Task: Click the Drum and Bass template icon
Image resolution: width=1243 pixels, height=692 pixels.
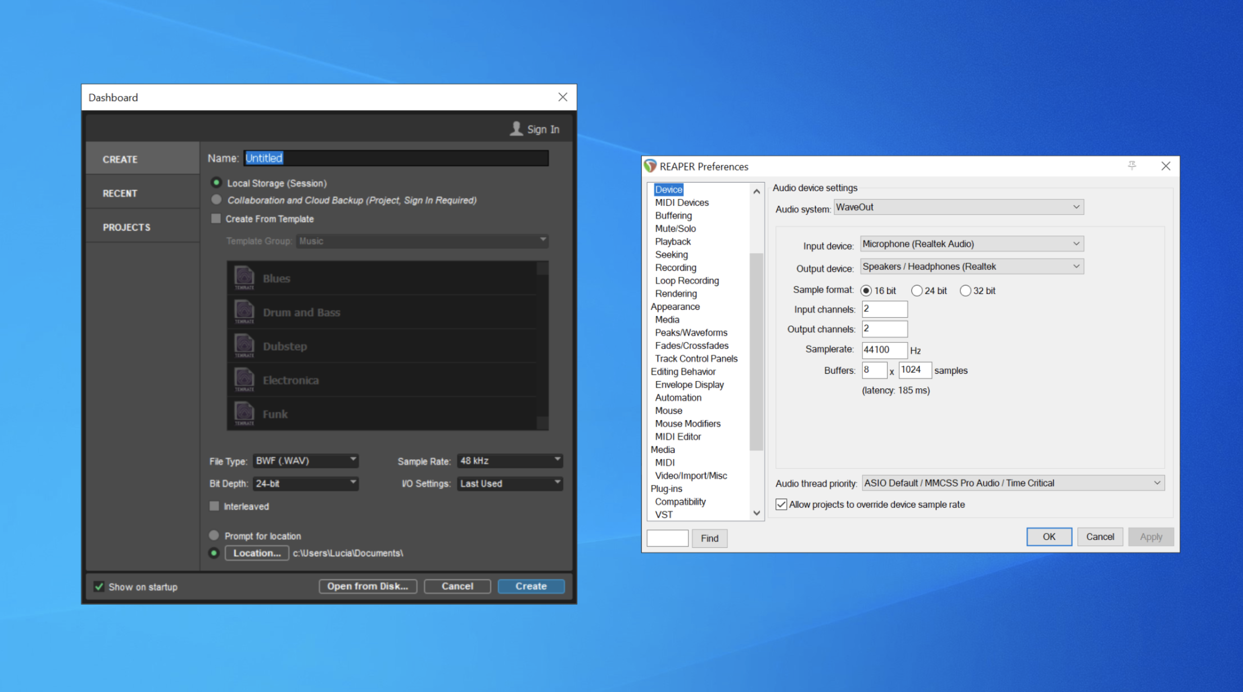Action: pos(244,311)
